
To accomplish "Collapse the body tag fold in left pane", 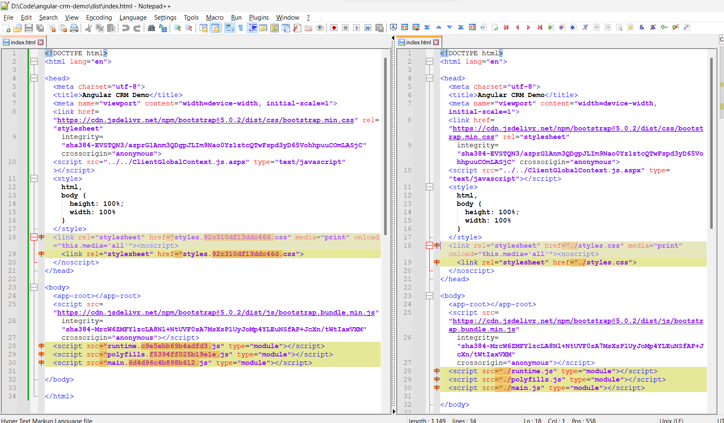I will coord(34,287).
